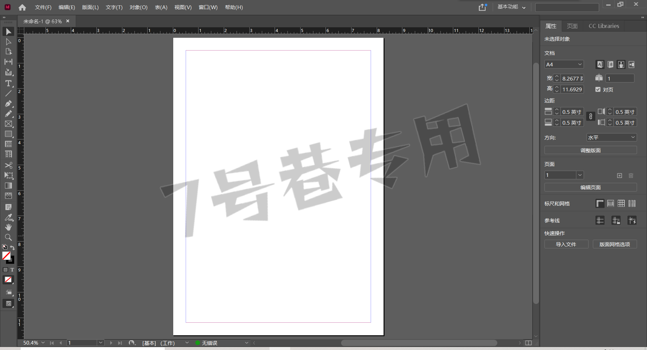647x350 pixels.
Task: Click the Apply None swatch button
Action: 8,280
